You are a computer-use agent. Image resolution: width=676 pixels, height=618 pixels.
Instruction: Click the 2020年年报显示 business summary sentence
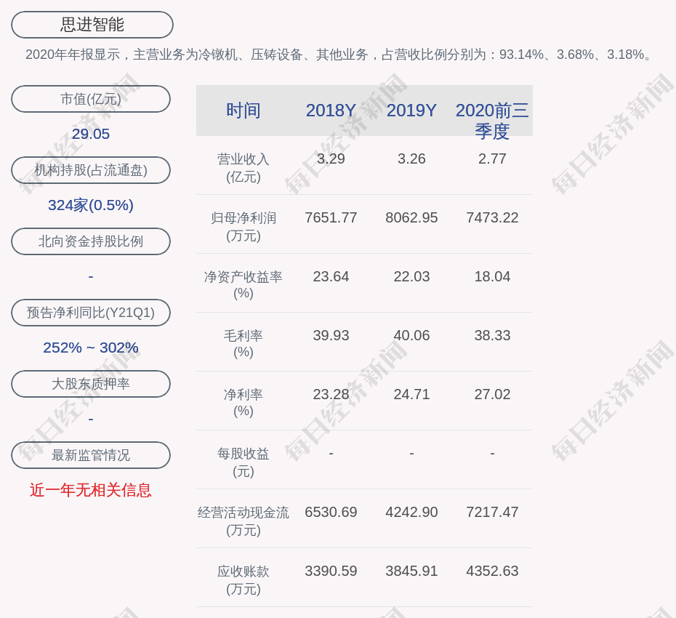point(339,55)
